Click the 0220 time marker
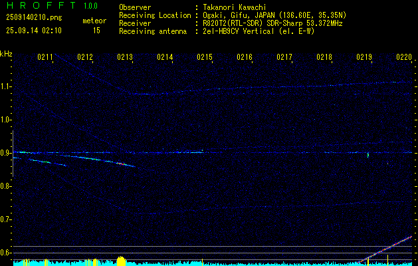This screenshot has width=418, height=266. tap(404, 58)
